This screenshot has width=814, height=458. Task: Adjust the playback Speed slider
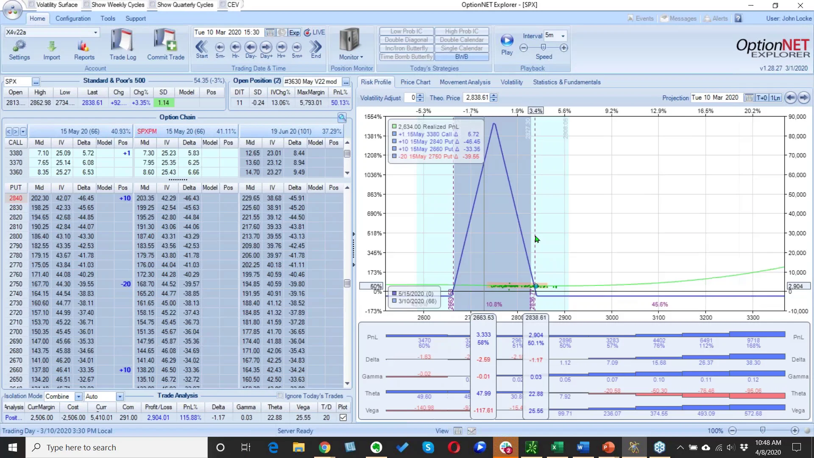[544, 47]
